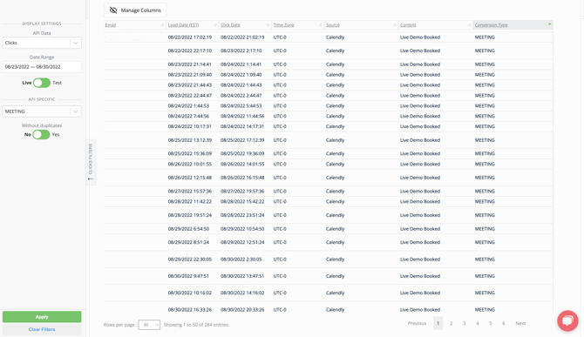Click click date 08/29/2022 10:54:50
Screen dimensions: 584x337
click(x=242, y=229)
